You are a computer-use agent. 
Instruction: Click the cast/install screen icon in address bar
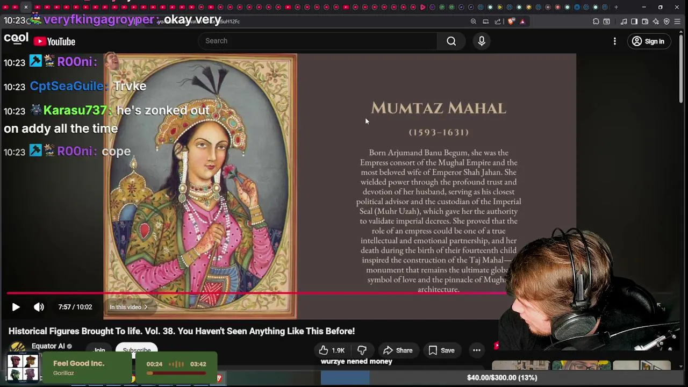coord(485,21)
